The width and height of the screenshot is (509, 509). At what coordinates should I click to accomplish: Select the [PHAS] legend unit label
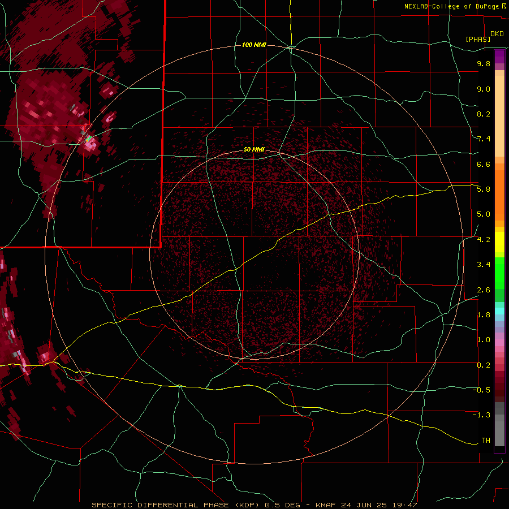coord(478,39)
